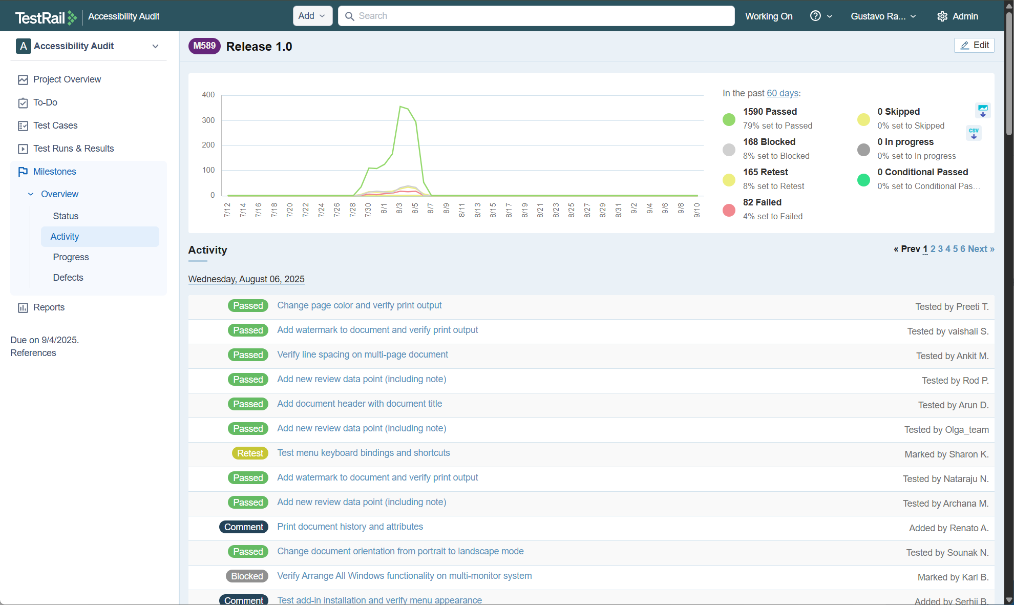Select Defects in the milestone sidebar
Viewport: 1014px width, 605px height.
coord(68,278)
